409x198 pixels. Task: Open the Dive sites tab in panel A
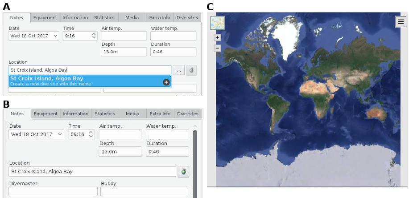[x=187, y=18]
